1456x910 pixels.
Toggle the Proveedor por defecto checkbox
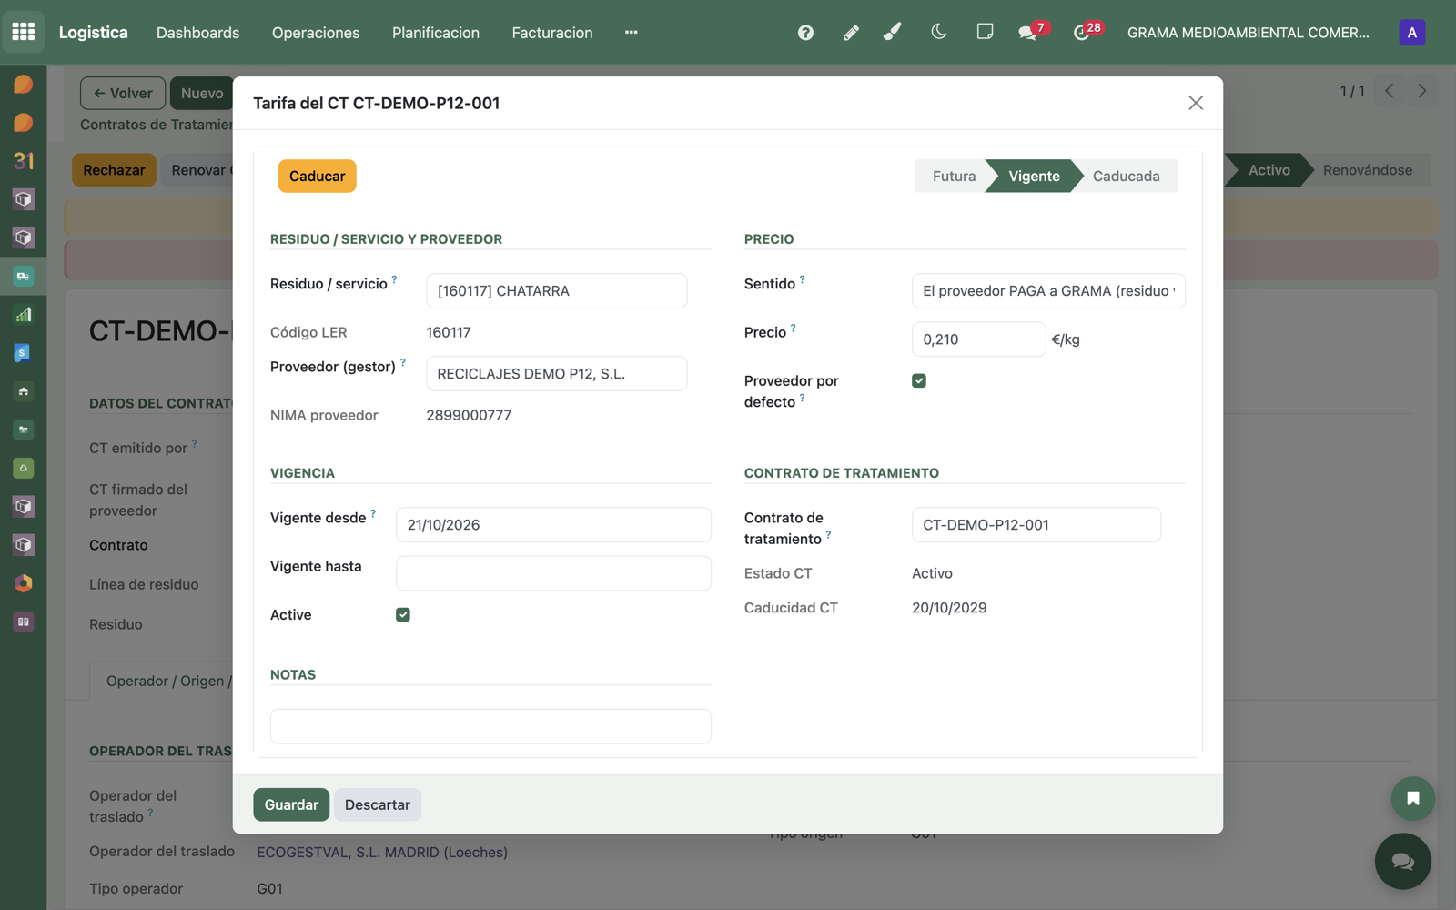click(x=919, y=381)
